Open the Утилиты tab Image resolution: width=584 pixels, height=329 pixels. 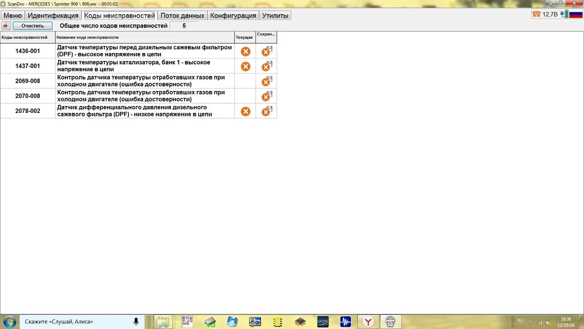click(x=275, y=16)
